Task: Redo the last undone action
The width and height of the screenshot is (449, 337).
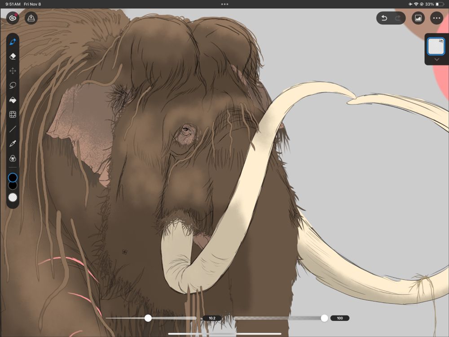Action: pos(398,18)
